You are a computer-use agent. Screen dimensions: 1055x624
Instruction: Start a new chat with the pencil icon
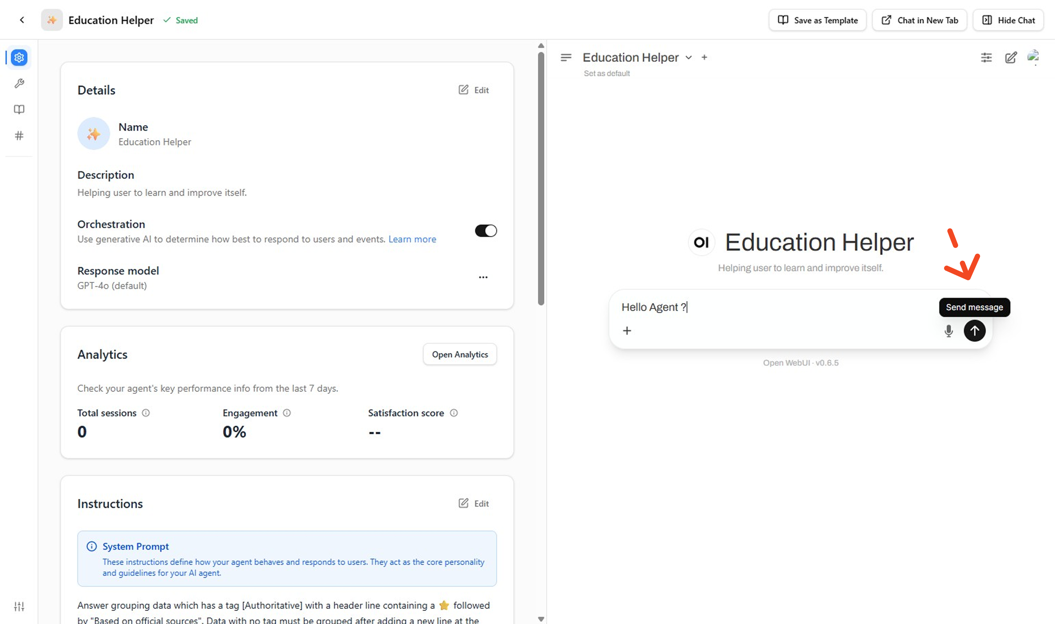pos(1011,57)
